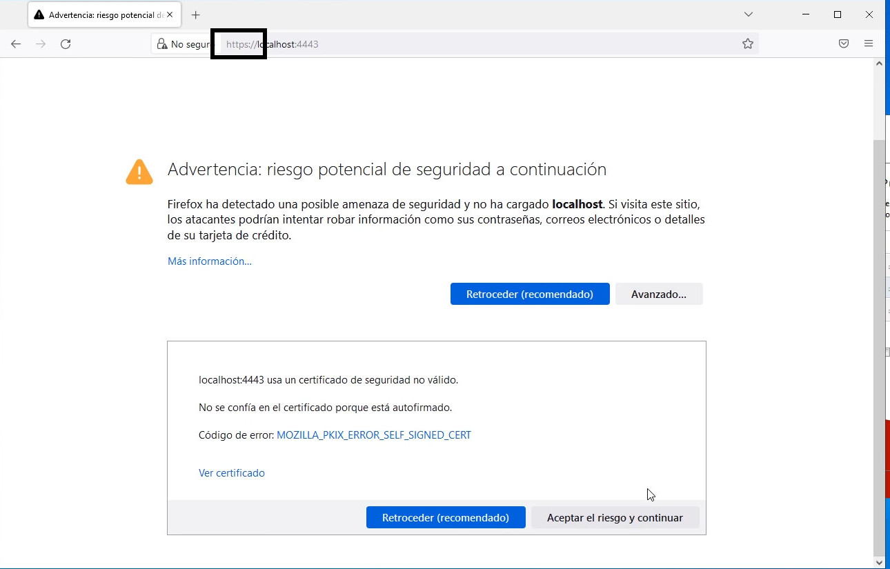Click the lower Retroceder (recomendado) button
The height and width of the screenshot is (569, 890).
pos(445,517)
